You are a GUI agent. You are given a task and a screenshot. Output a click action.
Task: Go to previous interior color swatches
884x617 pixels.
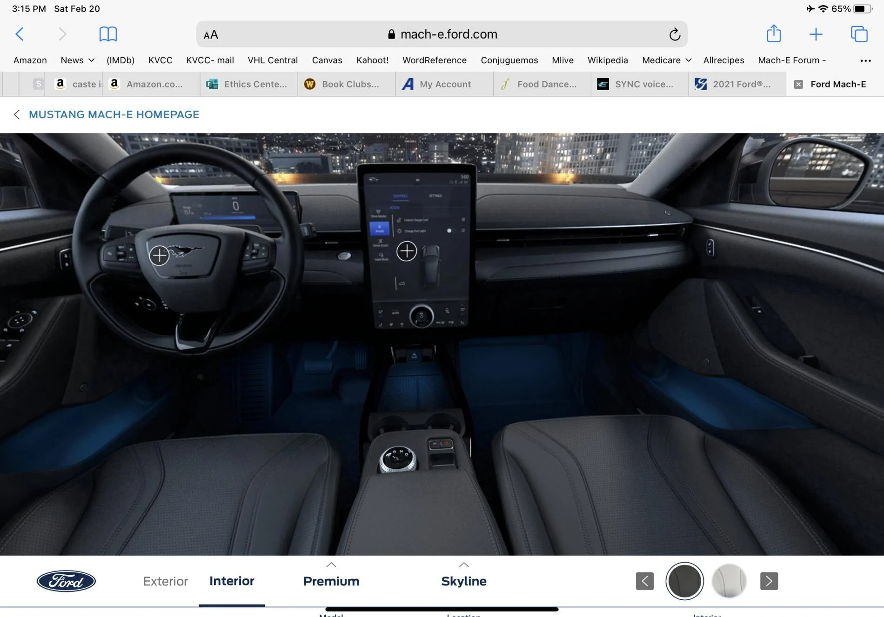coord(644,581)
